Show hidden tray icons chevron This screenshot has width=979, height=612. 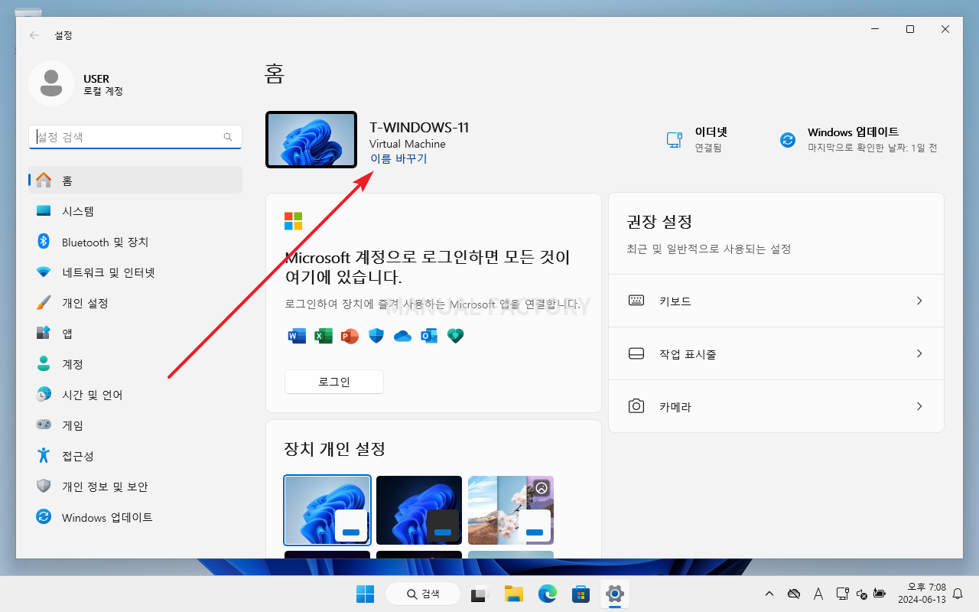769,594
